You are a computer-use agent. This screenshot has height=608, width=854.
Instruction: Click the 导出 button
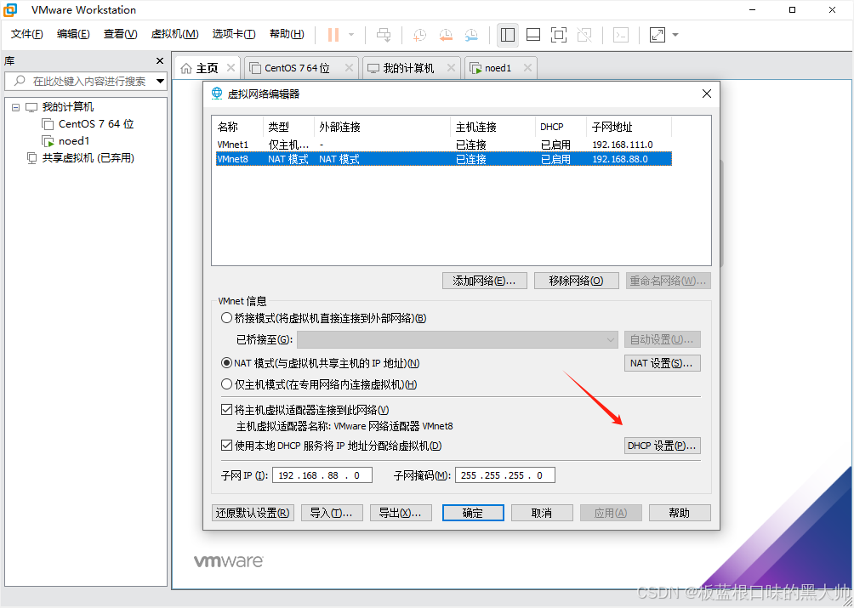pyautogui.click(x=401, y=513)
